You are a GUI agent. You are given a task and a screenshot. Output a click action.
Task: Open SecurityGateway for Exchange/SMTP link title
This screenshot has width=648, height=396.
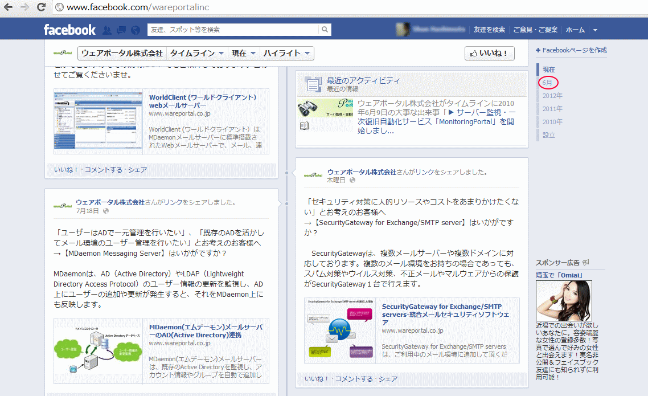pyautogui.click(x=445, y=314)
